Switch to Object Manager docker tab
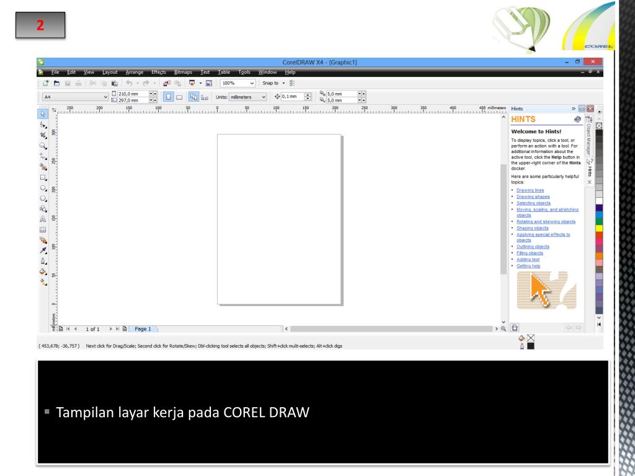Image resolution: width=635 pixels, height=476 pixels. click(x=589, y=136)
